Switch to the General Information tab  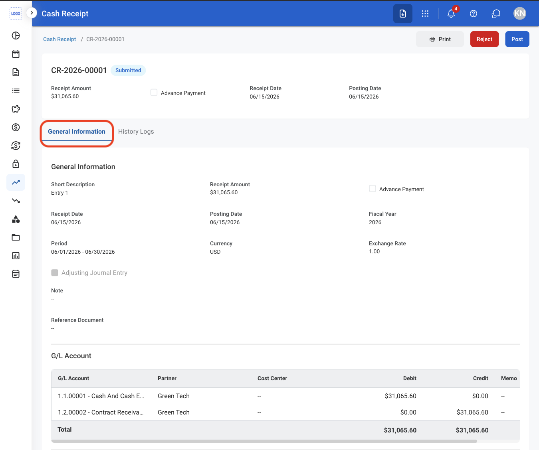coord(77,132)
